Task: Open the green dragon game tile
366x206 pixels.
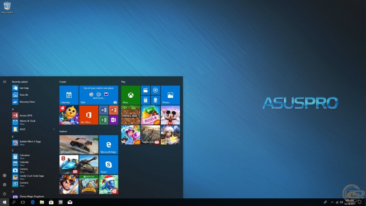Action: pos(109,184)
